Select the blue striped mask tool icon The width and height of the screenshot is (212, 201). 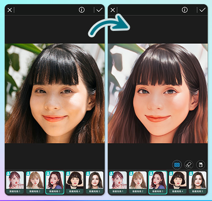tap(177, 165)
